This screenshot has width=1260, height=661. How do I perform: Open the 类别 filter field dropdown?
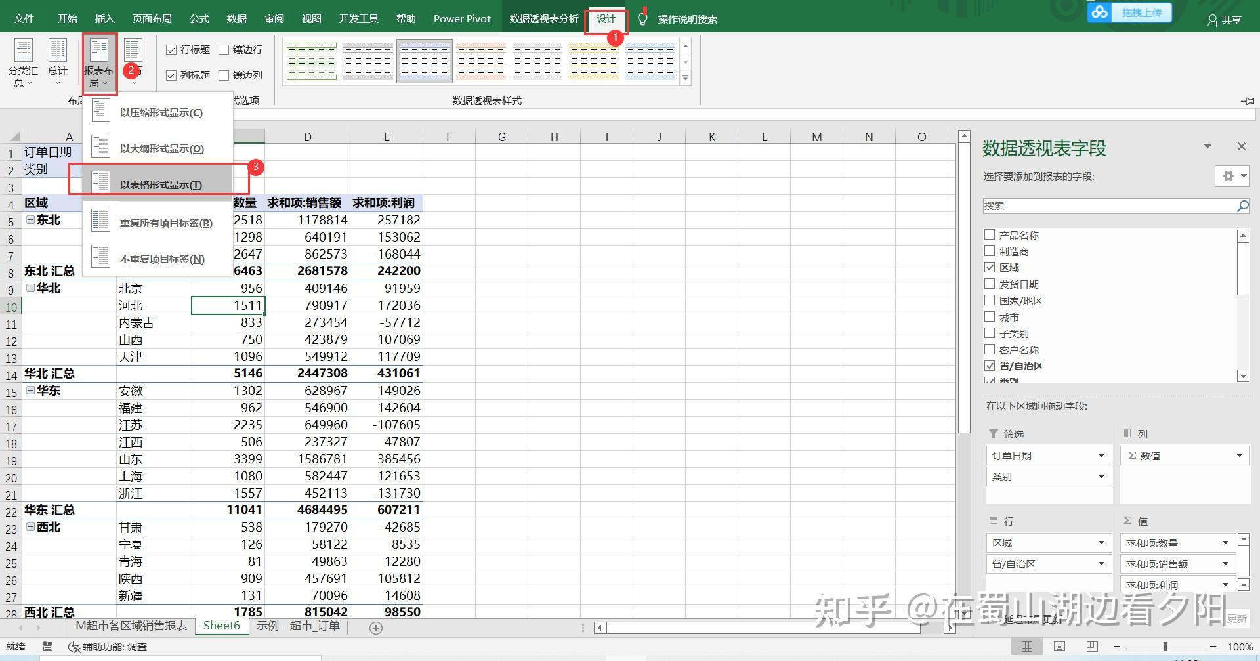coord(1101,477)
